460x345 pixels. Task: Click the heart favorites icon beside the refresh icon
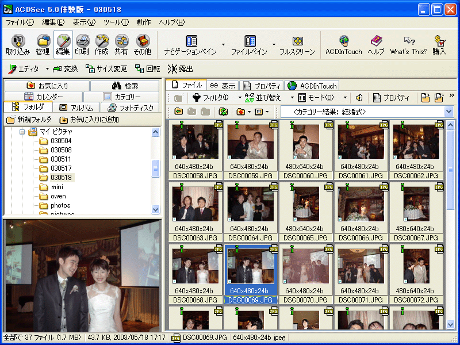pos(240,112)
